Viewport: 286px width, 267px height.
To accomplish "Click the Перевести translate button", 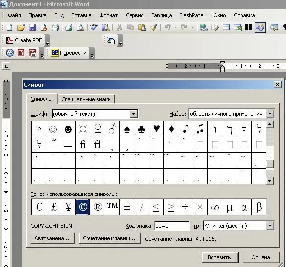I will (x=69, y=53).
